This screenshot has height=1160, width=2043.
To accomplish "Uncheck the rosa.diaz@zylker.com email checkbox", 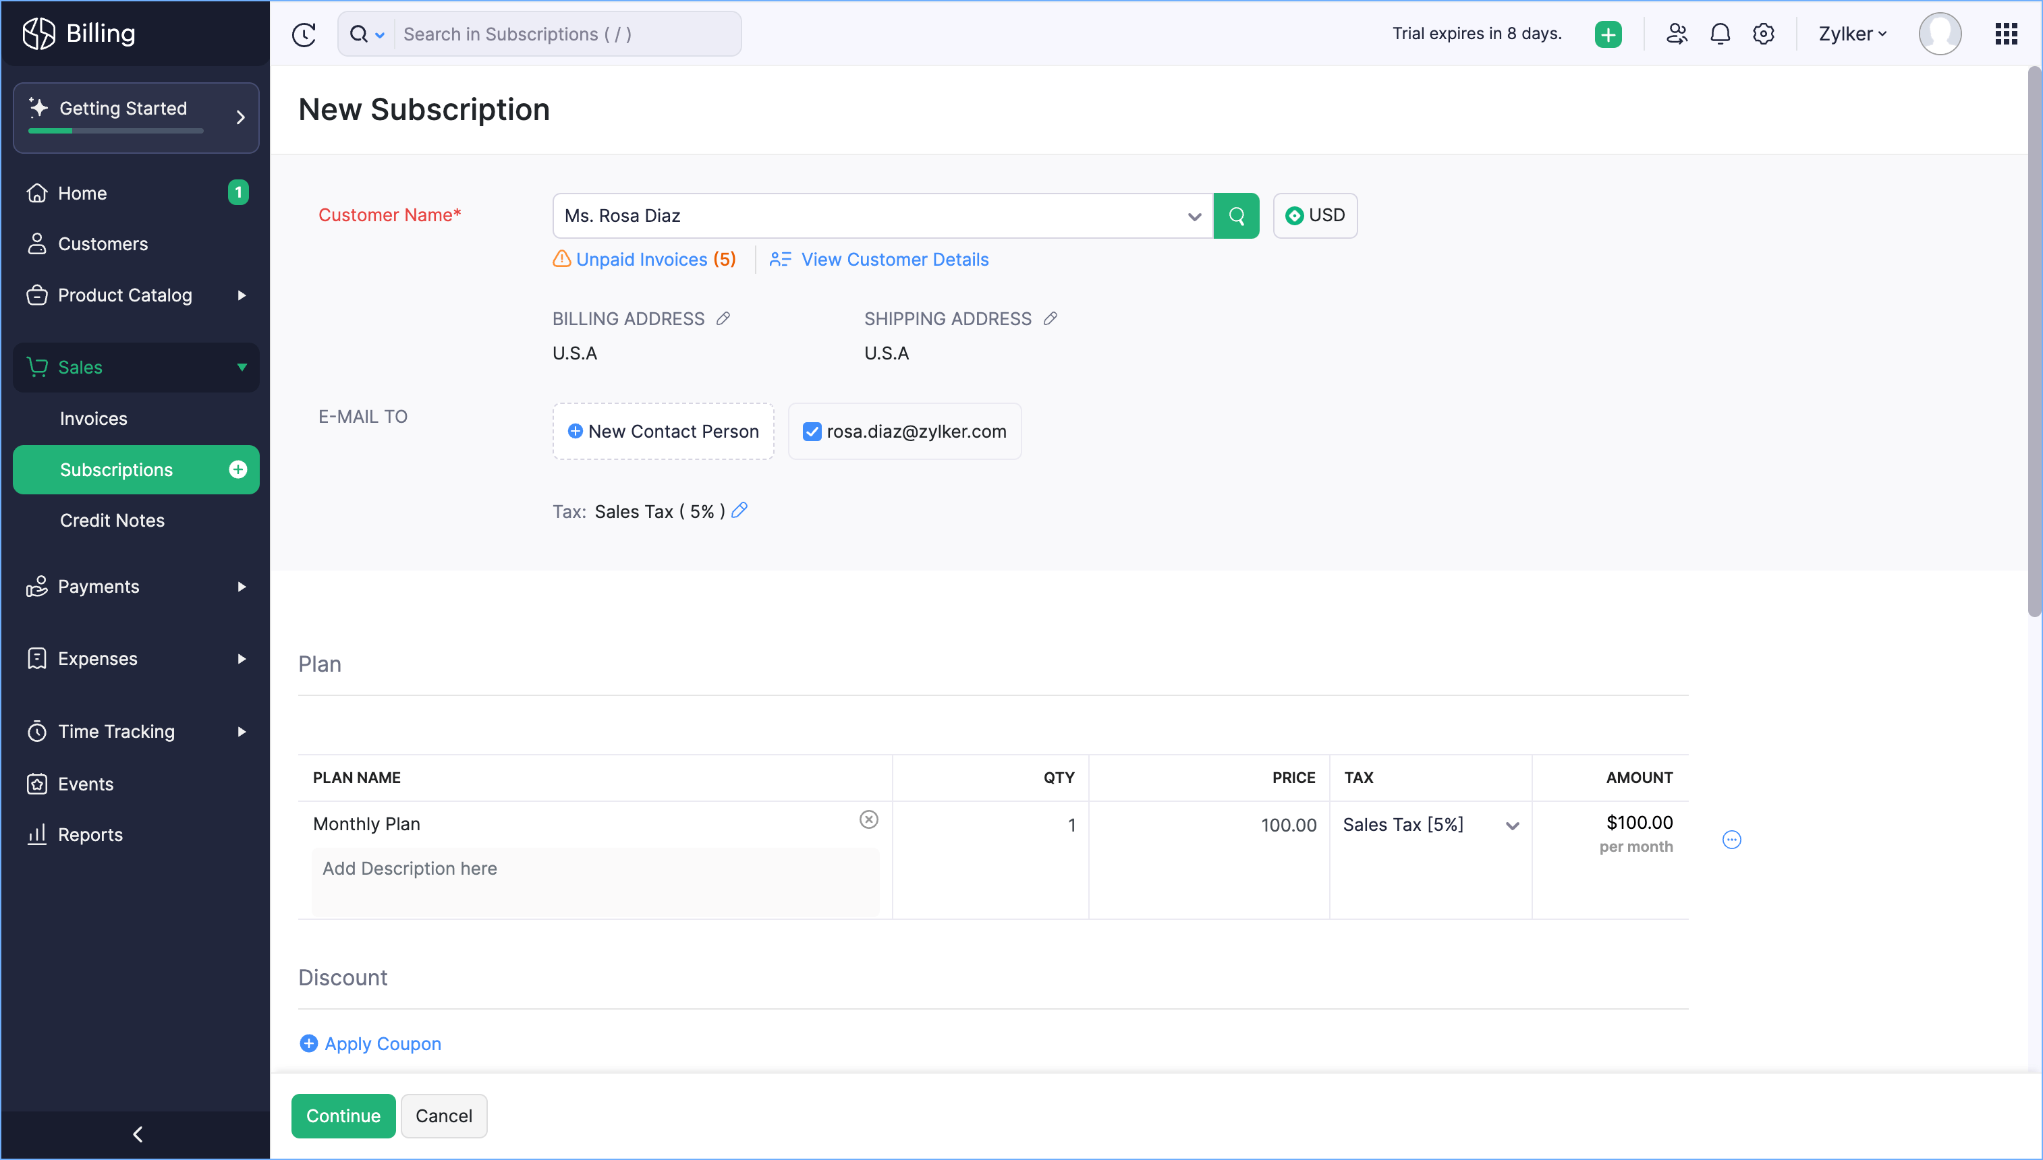I will point(811,432).
